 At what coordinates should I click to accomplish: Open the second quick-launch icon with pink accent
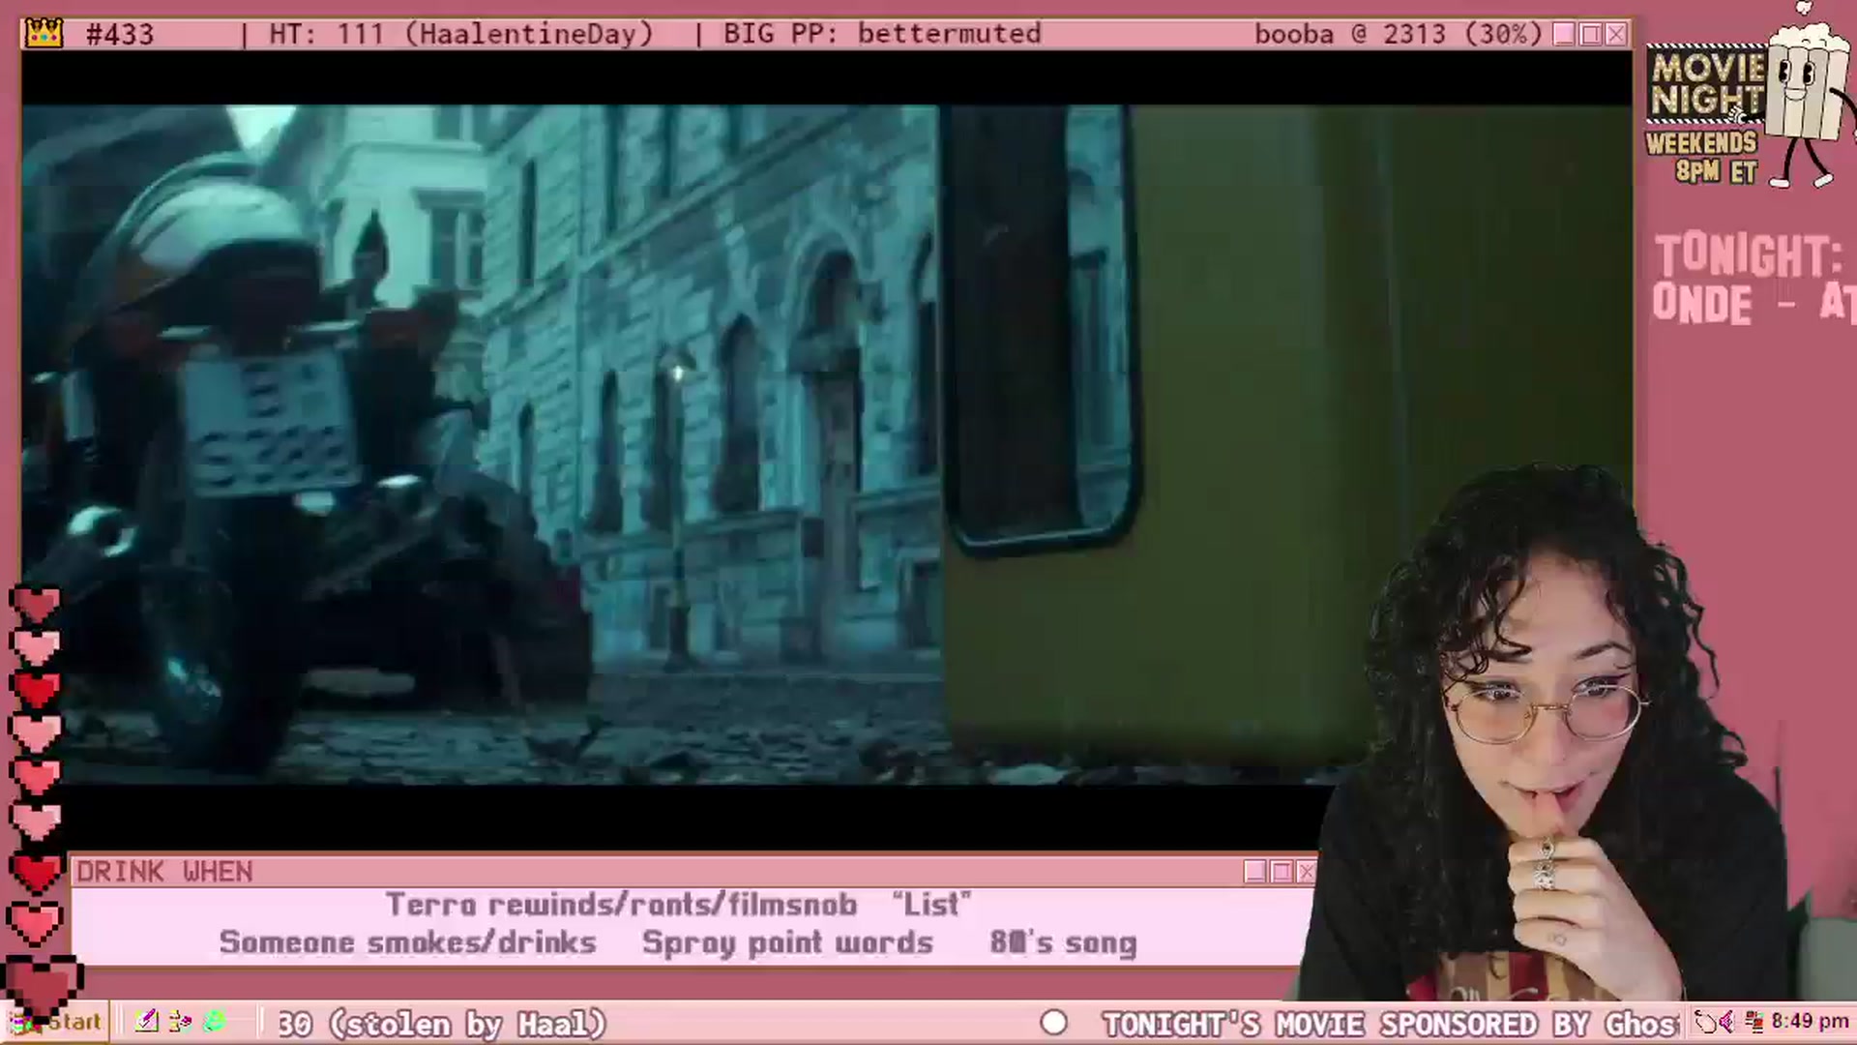(180, 1021)
